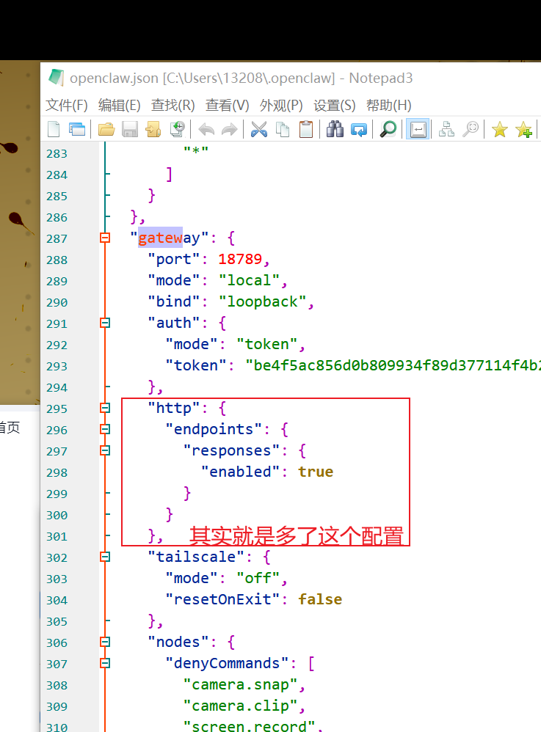Collapse the "denyCommands" array on line 307
The image size is (541, 732).
point(105,663)
